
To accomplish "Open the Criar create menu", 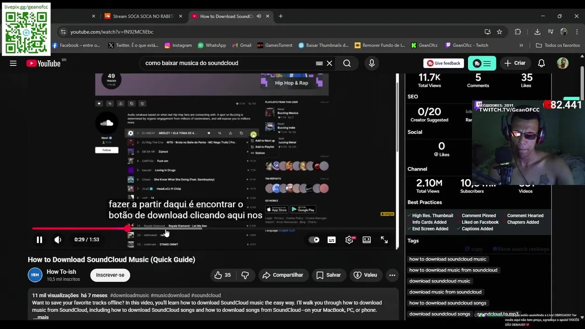I will (515, 64).
